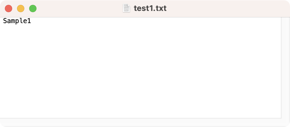
Task: Click the test1.txt window title text
Action: tap(150, 8)
